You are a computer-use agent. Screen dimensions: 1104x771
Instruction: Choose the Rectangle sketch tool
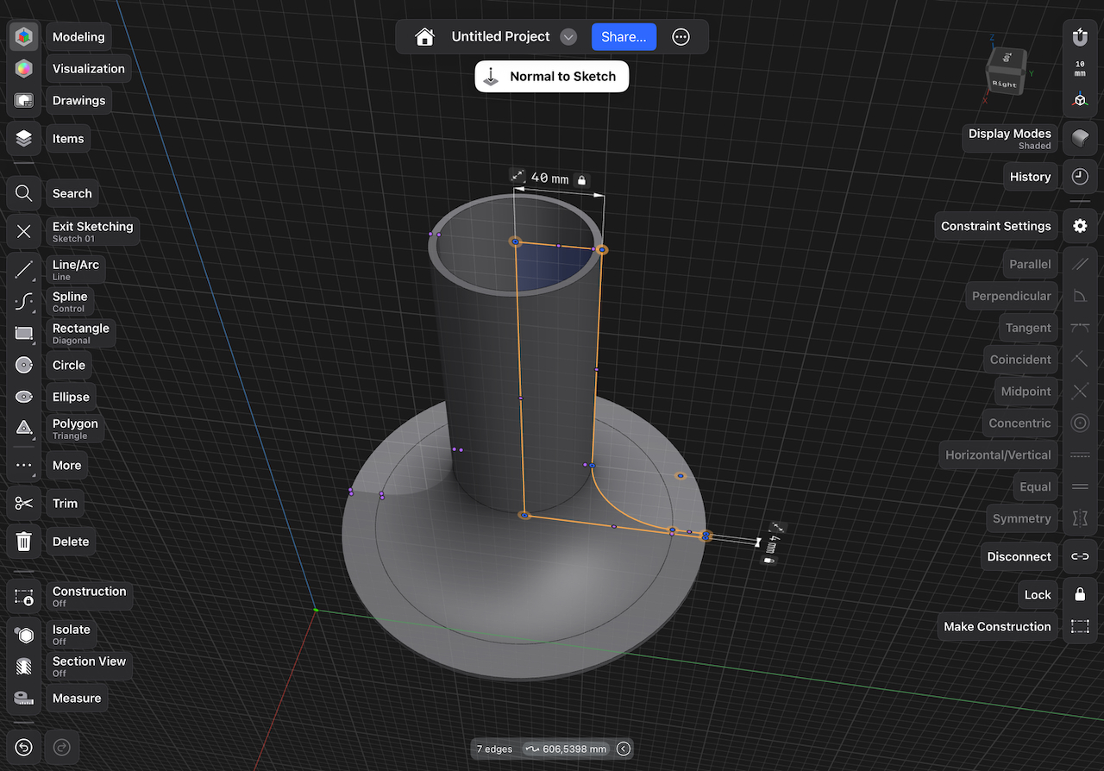[x=24, y=334]
